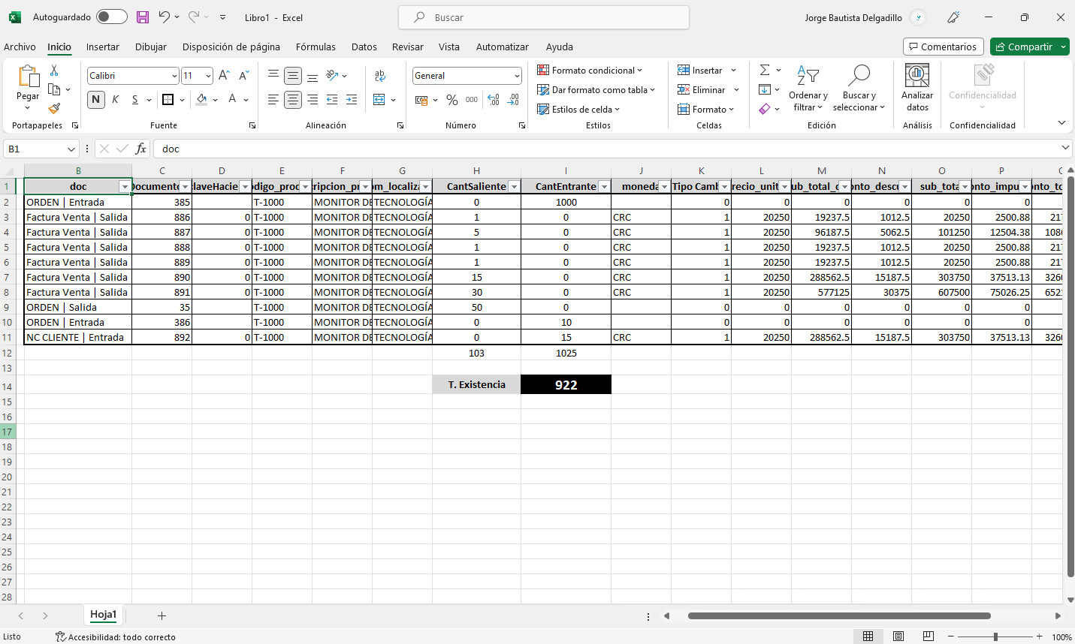Add a new sheet with plus icon

tap(162, 615)
